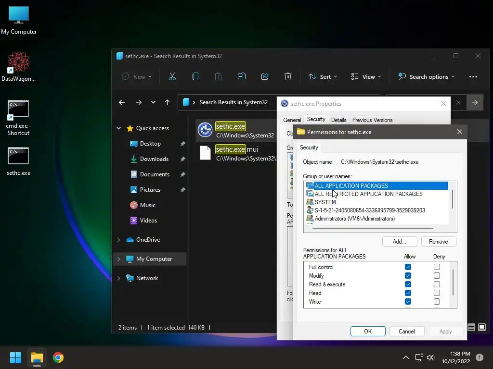The width and height of the screenshot is (493, 369).
Task: Click Cancel in Permissions dialog
Action: (x=407, y=332)
